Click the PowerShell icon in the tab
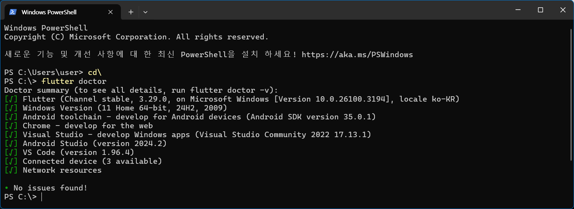 13,12
